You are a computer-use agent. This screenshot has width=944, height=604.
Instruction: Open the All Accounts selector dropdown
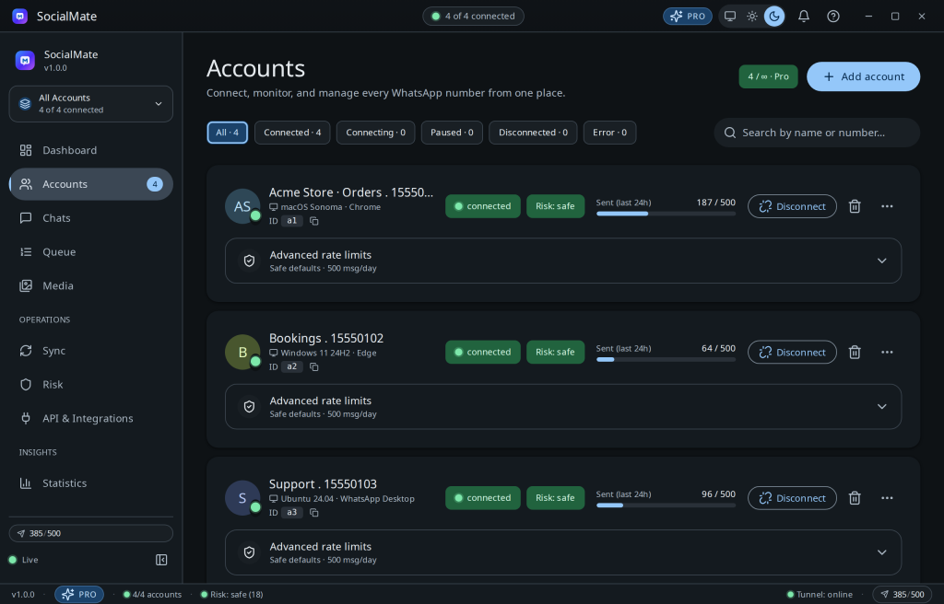pyautogui.click(x=91, y=103)
